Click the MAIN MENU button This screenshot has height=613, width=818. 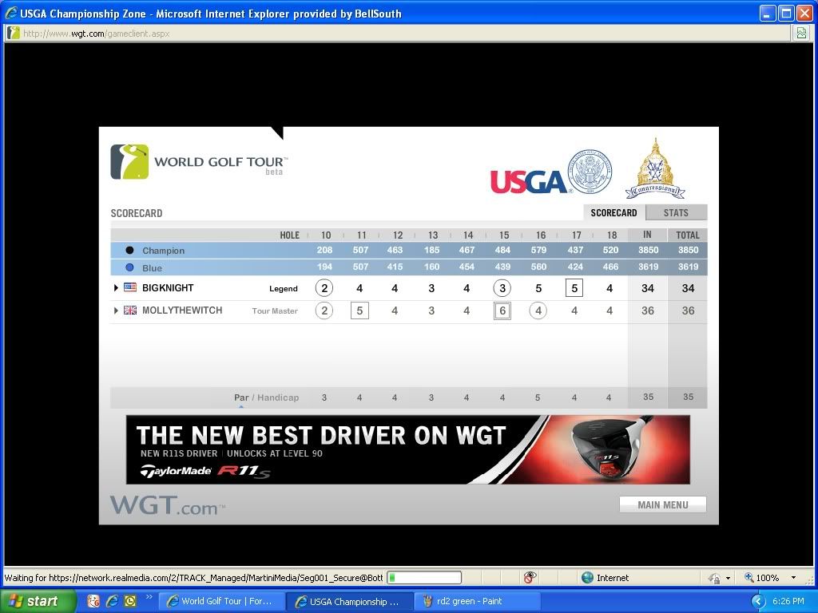[663, 504]
